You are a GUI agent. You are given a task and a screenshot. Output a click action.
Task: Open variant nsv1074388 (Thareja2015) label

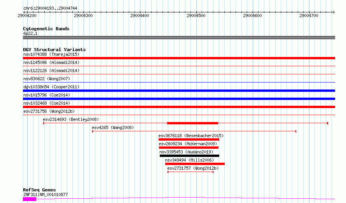pyautogui.click(x=51, y=54)
